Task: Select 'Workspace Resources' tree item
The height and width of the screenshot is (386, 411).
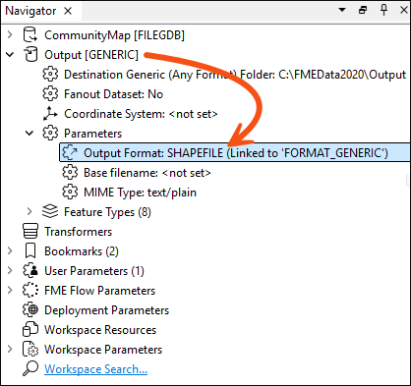Action: (100, 330)
